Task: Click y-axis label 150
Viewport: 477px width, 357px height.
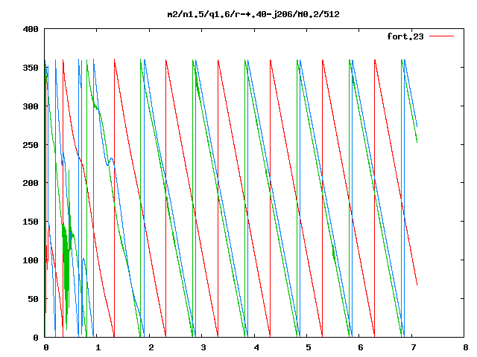Action: coord(31,222)
